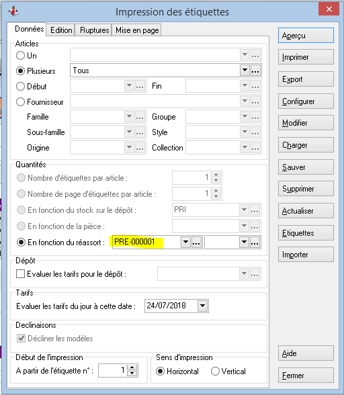
Task: Select Horizontal print direction
Action: click(161, 371)
